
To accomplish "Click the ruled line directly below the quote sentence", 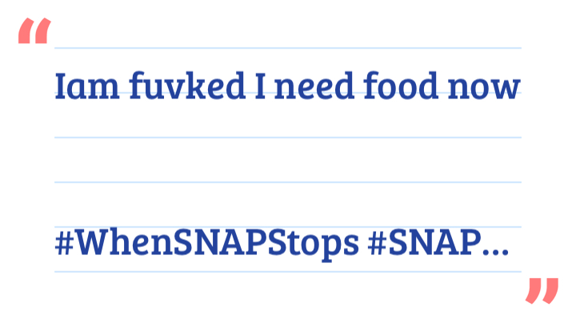I will 288,138.
